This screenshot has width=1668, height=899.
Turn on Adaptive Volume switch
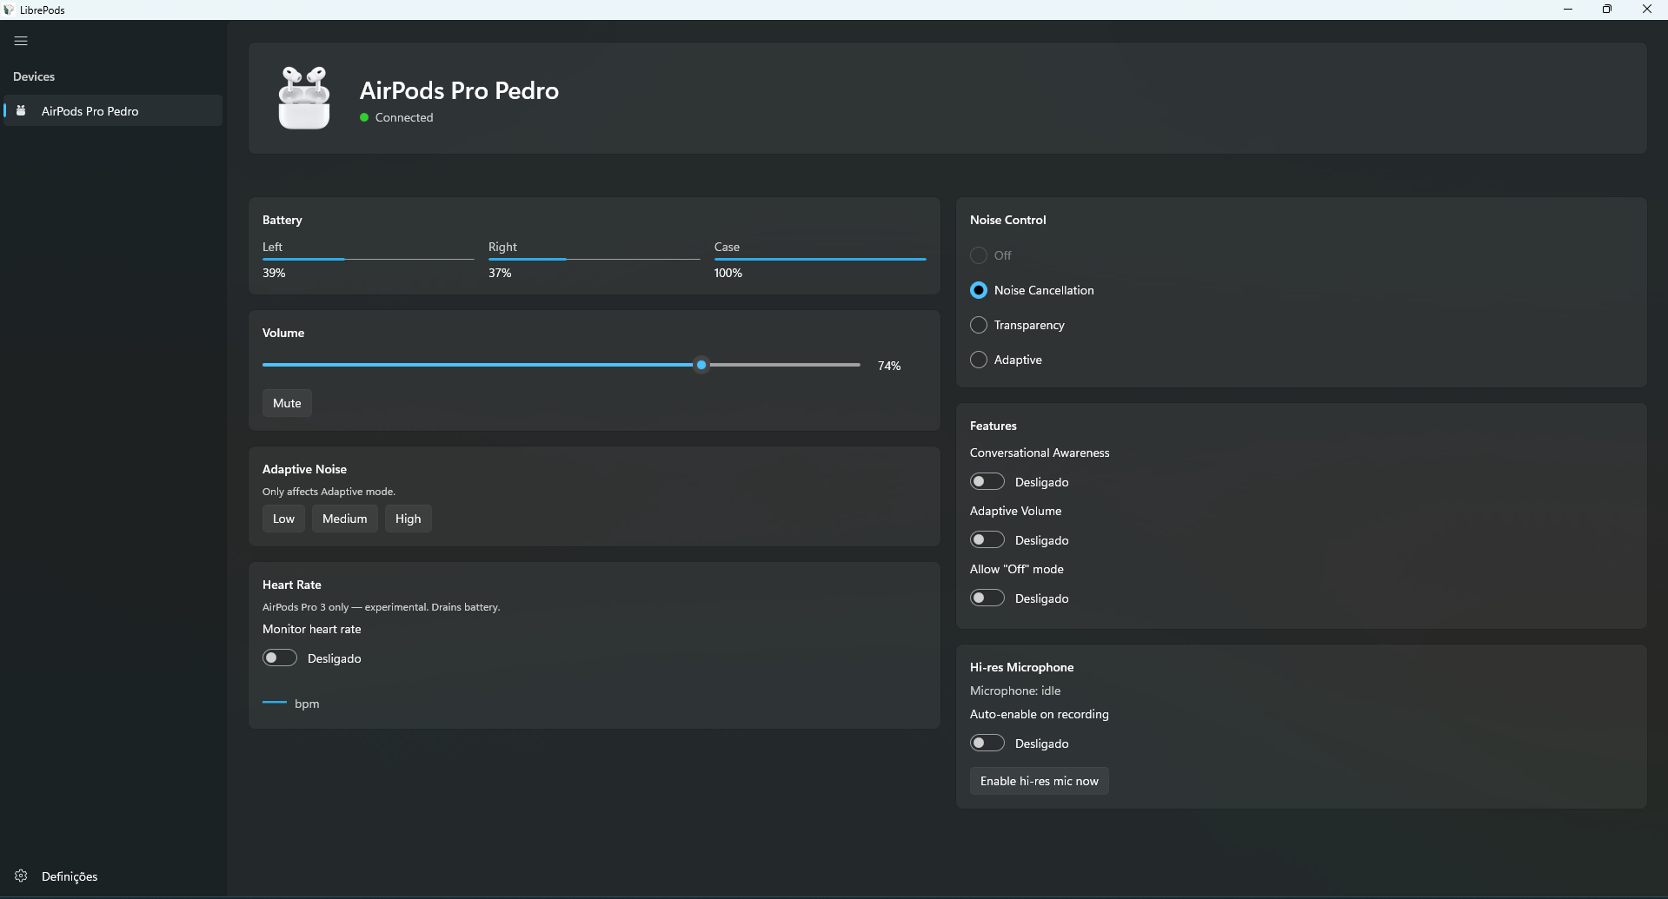tap(987, 539)
